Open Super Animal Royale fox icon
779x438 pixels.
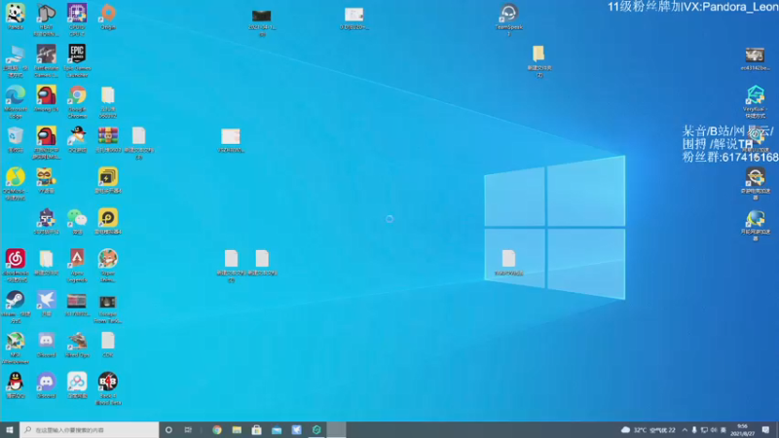click(108, 265)
